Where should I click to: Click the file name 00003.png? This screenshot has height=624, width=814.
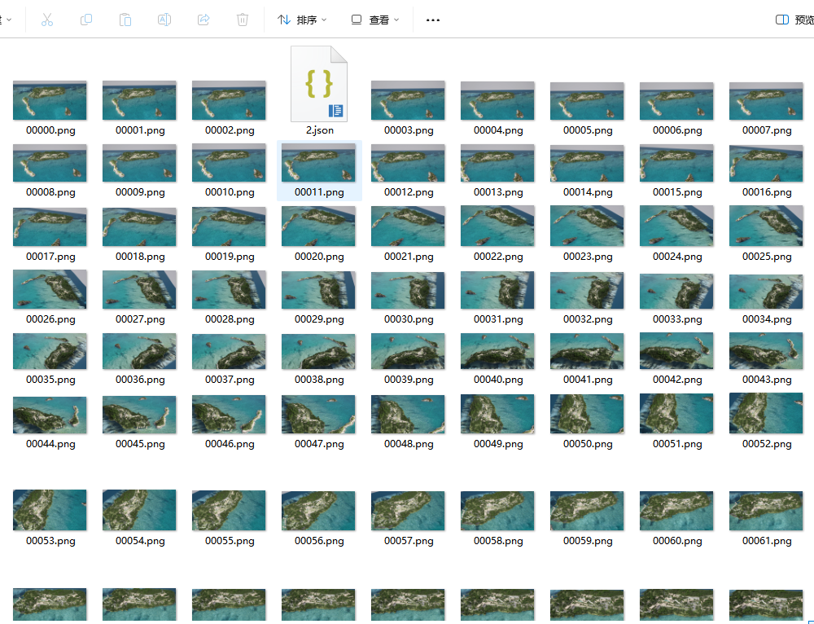point(409,130)
